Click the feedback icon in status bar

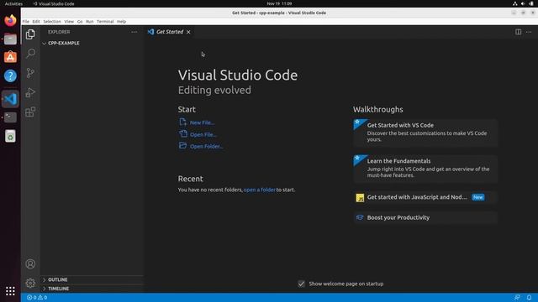[517, 298]
